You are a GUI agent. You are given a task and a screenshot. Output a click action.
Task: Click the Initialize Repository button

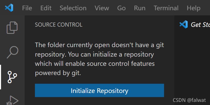point(99,90)
